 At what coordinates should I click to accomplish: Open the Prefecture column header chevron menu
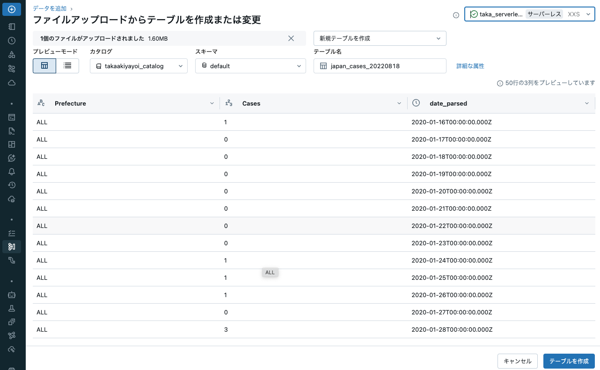click(x=212, y=103)
